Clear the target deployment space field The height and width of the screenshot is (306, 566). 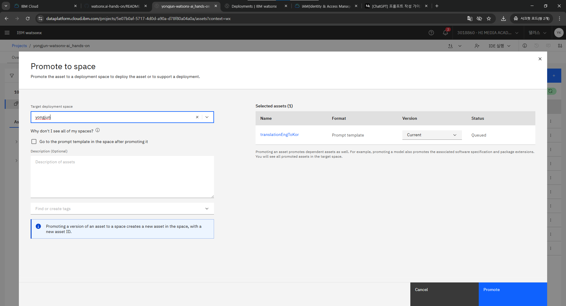click(x=197, y=117)
